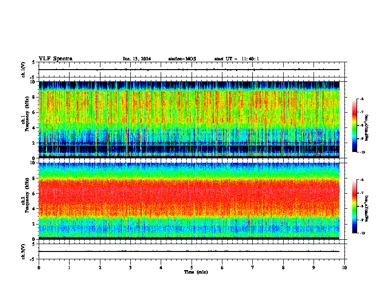Click the "-5" tick on ch.3(V) axis
388x300 pixels.
click(33, 259)
